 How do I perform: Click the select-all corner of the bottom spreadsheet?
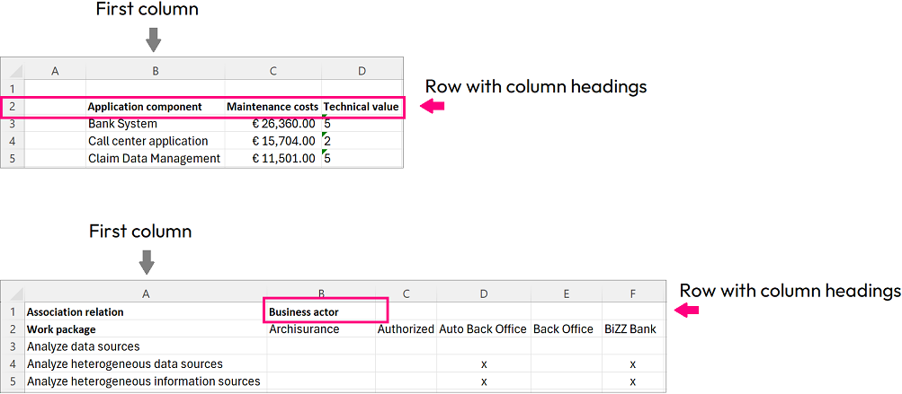12,293
